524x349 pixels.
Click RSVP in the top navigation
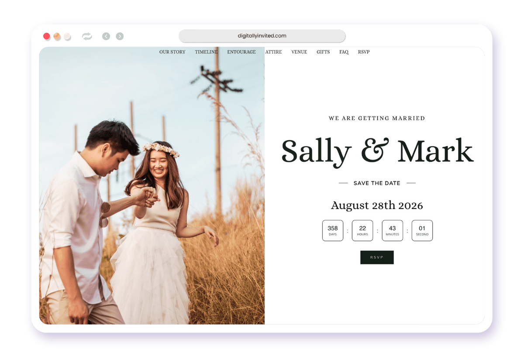[364, 52]
